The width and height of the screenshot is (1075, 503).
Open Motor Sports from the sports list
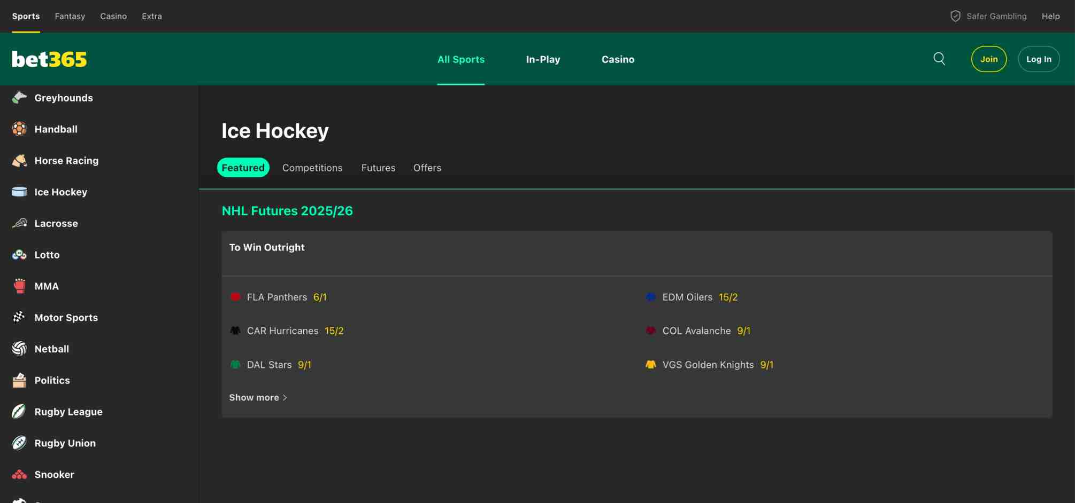66,318
